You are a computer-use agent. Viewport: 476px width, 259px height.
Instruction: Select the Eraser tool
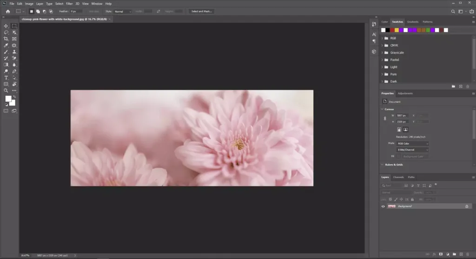click(14, 58)
